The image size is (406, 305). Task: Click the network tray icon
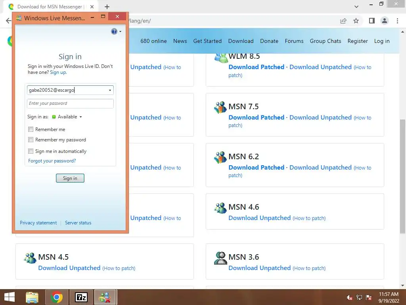tap(359, 297)
